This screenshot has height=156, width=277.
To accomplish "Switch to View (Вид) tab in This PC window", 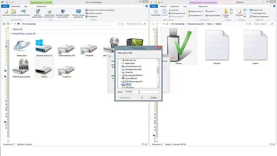I will pyautogui.click(x=26, y=6).
